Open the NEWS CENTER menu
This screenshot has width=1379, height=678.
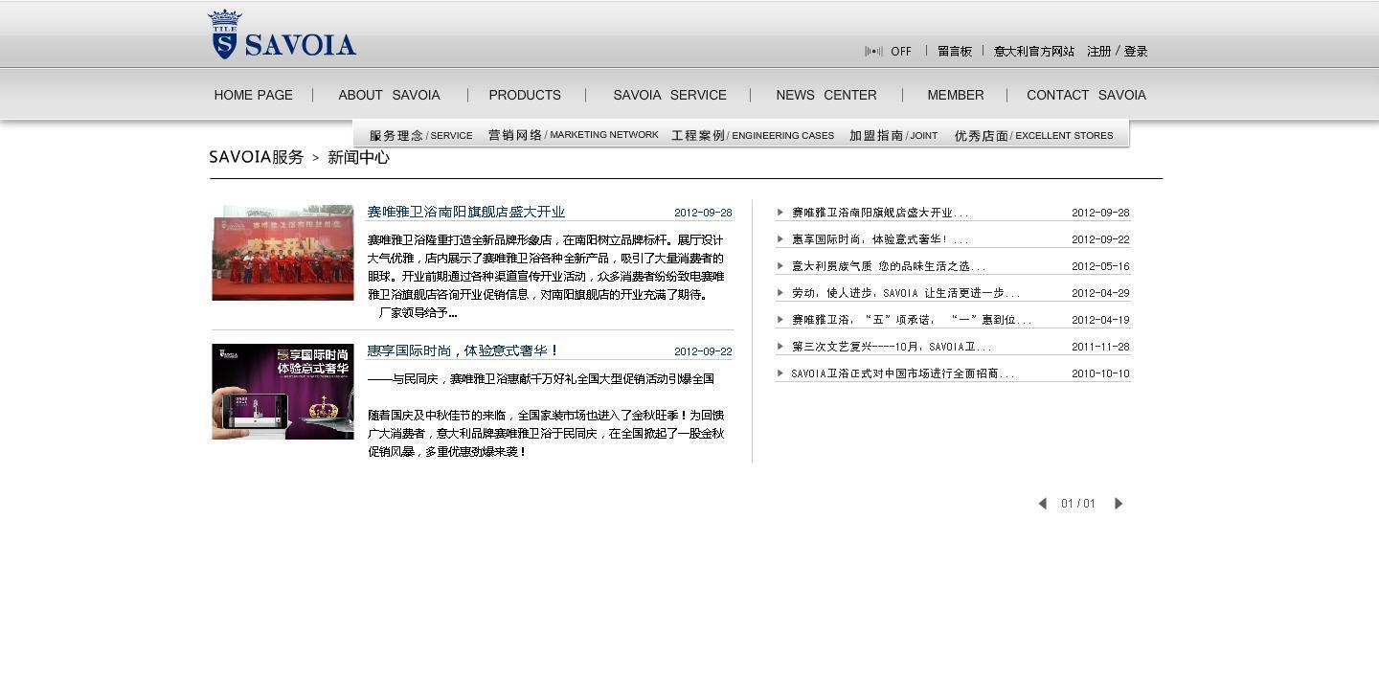tap(825, 95)
